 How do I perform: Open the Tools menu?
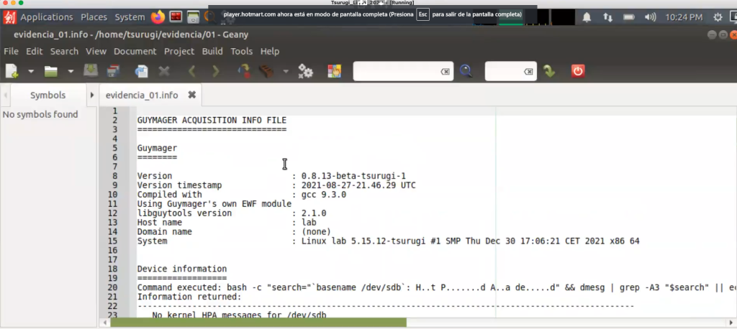(242, 51)
